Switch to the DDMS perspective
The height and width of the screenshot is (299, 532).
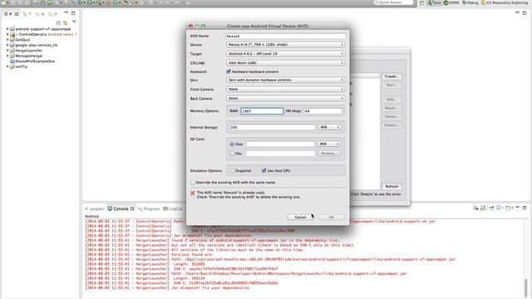451,2
